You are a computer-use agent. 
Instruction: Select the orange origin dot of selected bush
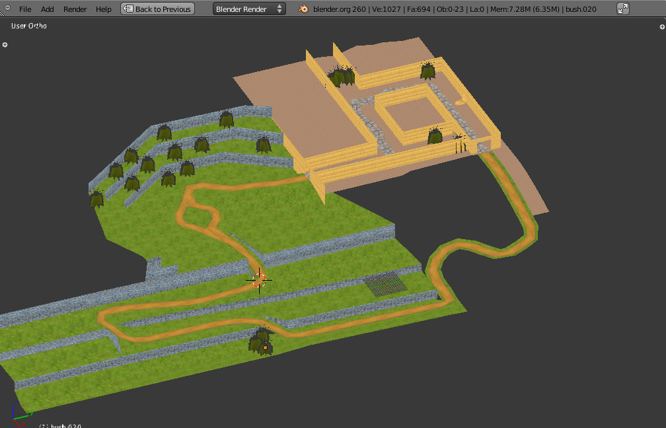coord(265,347)
